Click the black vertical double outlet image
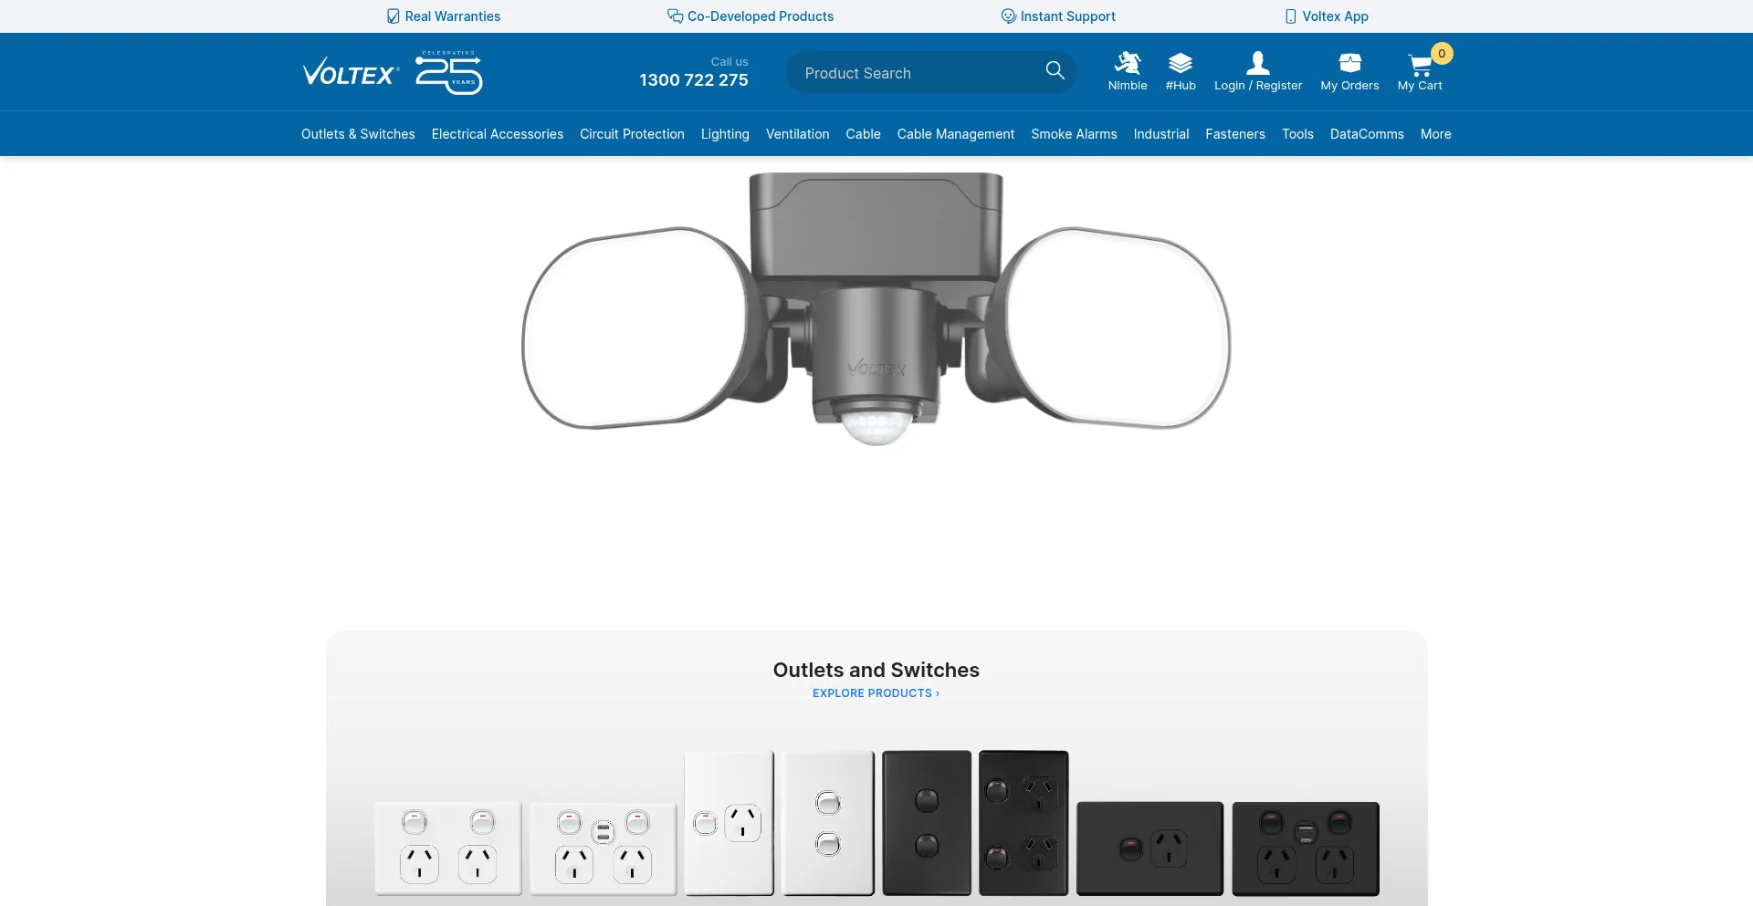This screenshot has height=906, width=1753. click(x=1023, y=823)
